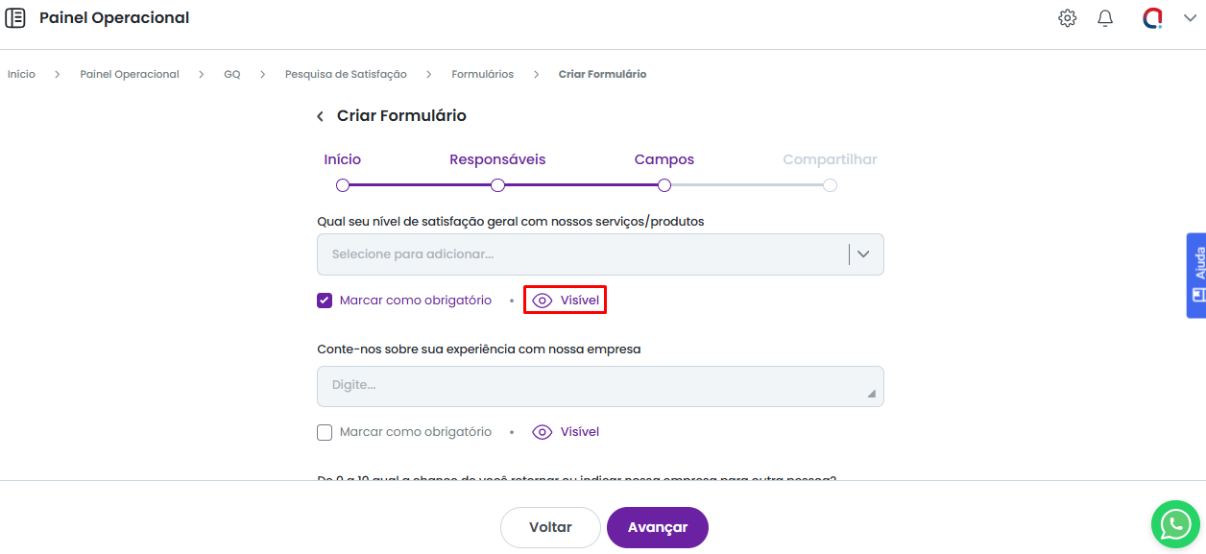Open settings gear icon

point(1067,18)
